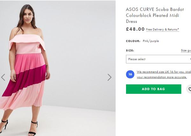Open Free Delivery & Returns link
The image size is (191, 136).
pos(162,29)
